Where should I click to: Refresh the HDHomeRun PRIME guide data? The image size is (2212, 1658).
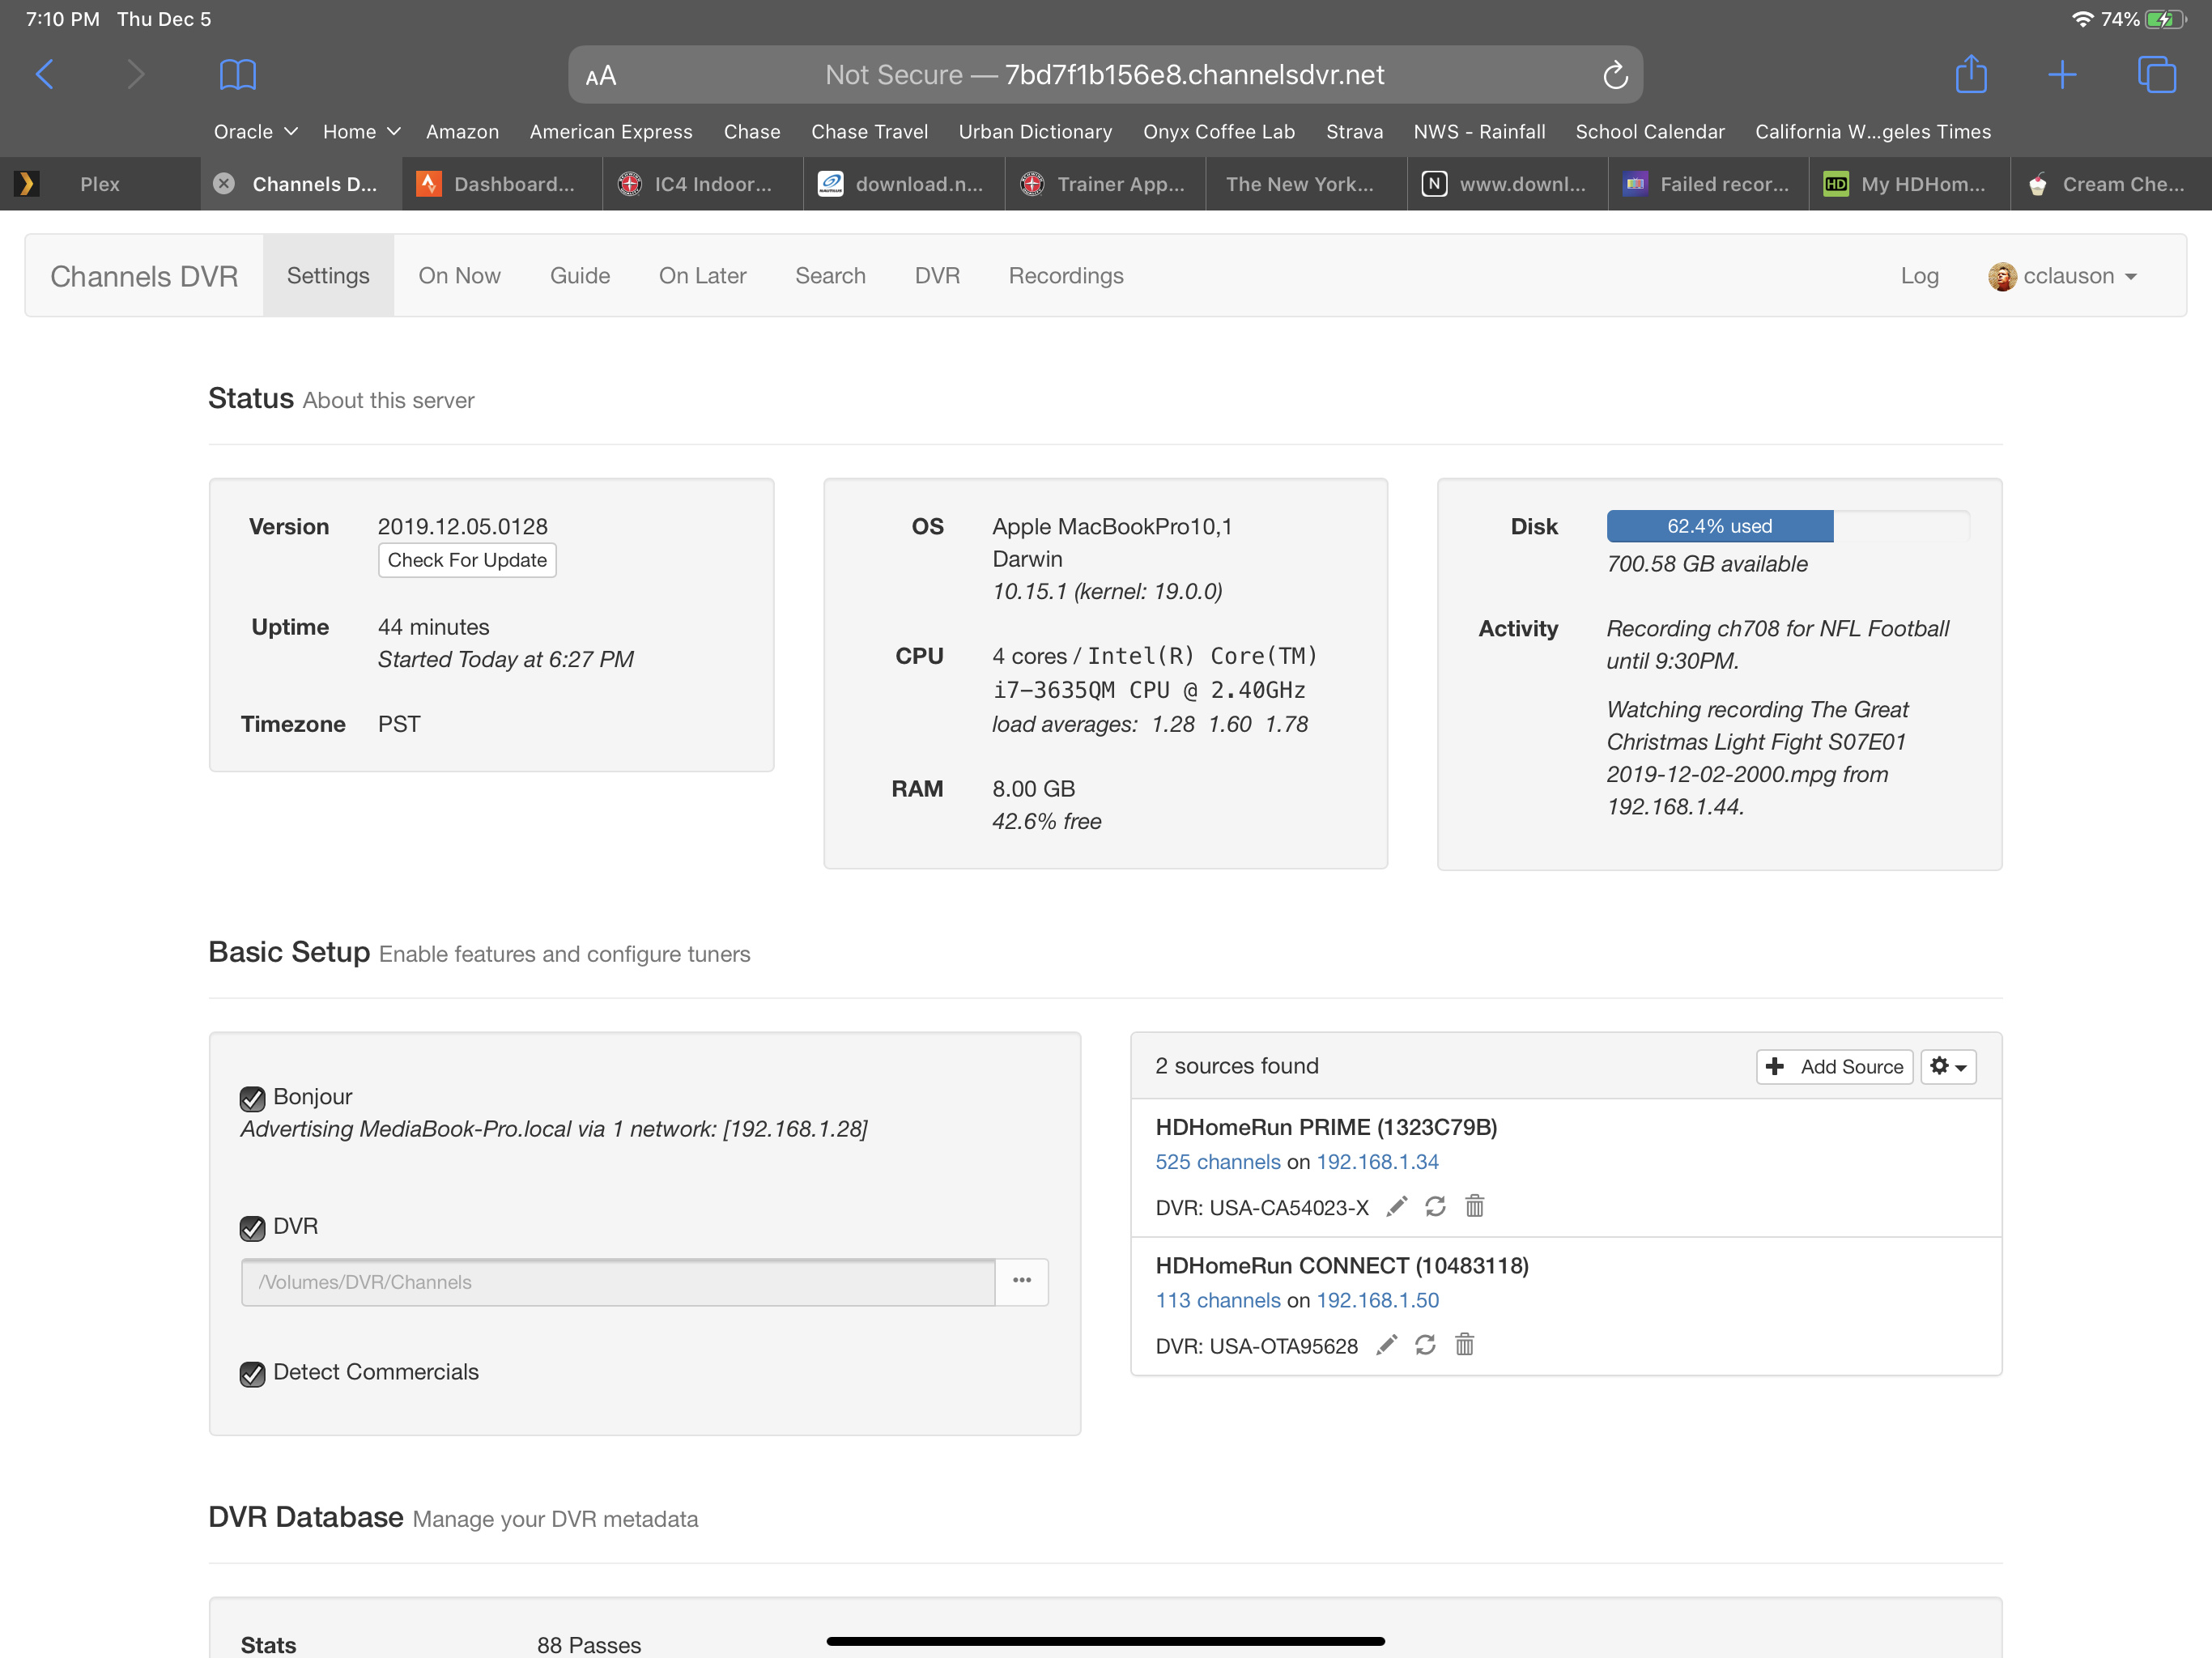[x=1435, y=1207]
